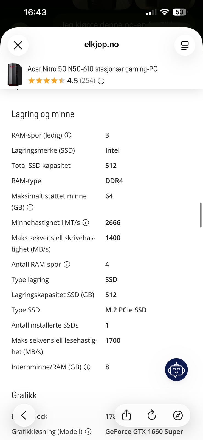The height and width of the screenshot is (440, 203).
Task: Show info for Minnehastighet i MT/s
Action: pyautogui.click(x=86, y=222)
